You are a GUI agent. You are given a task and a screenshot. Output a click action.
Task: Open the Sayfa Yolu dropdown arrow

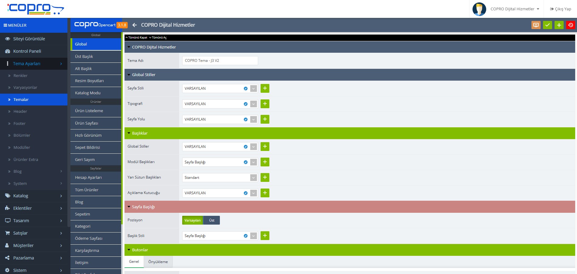coord(254,119)
